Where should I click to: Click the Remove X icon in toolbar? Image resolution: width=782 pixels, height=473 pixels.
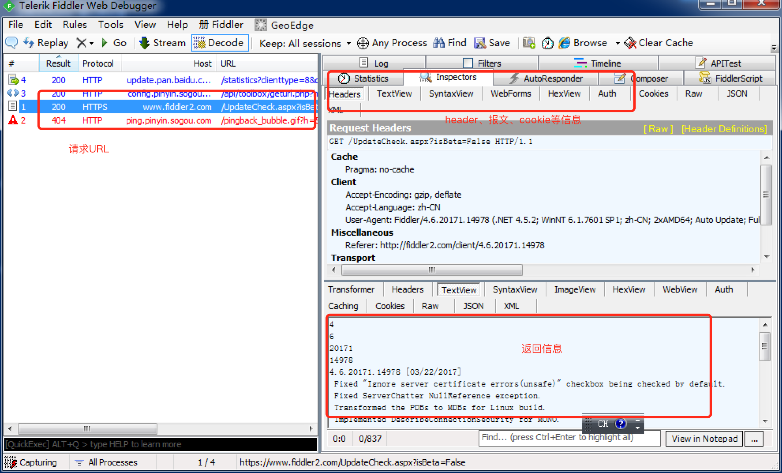click(81, 43)
